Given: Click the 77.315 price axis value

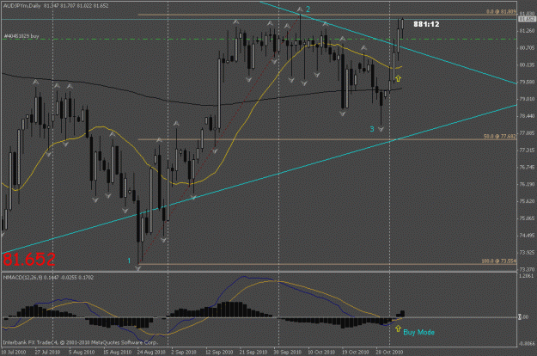Looking at the screenshot, I should 528,150.
